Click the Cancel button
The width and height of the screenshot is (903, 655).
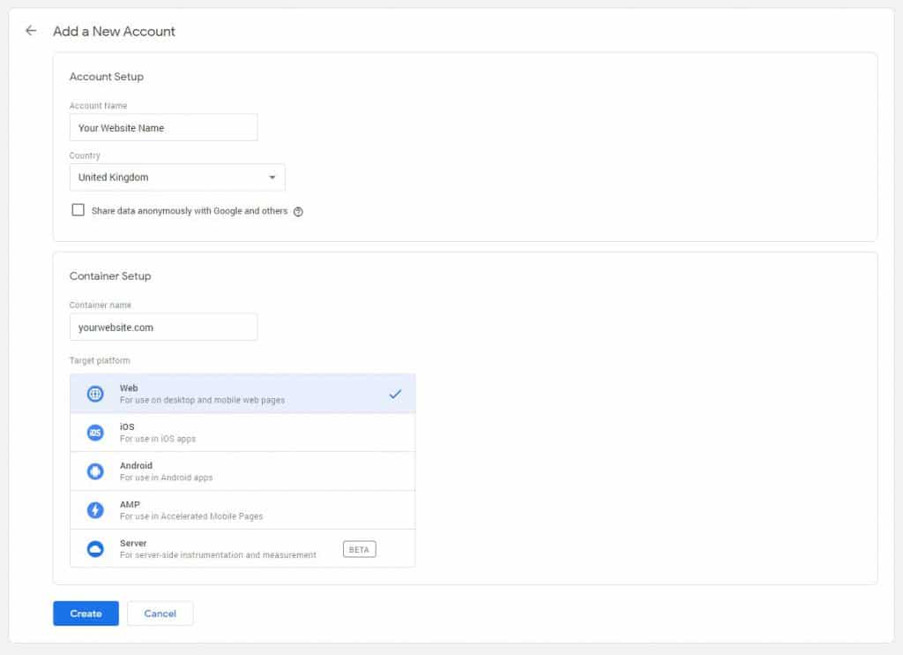click(x=160, y=614)
